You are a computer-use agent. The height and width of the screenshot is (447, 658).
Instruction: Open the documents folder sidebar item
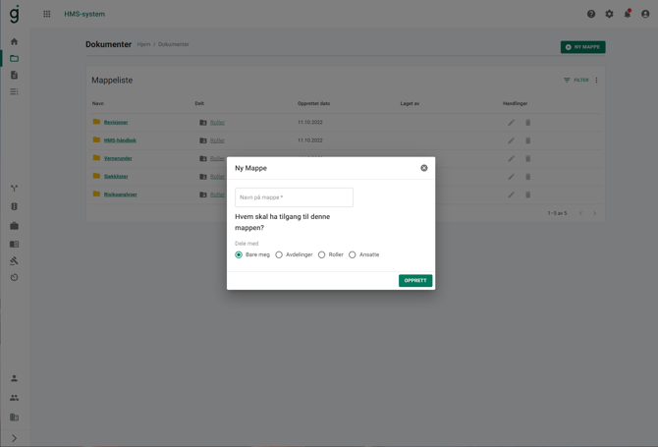(14, 58)
